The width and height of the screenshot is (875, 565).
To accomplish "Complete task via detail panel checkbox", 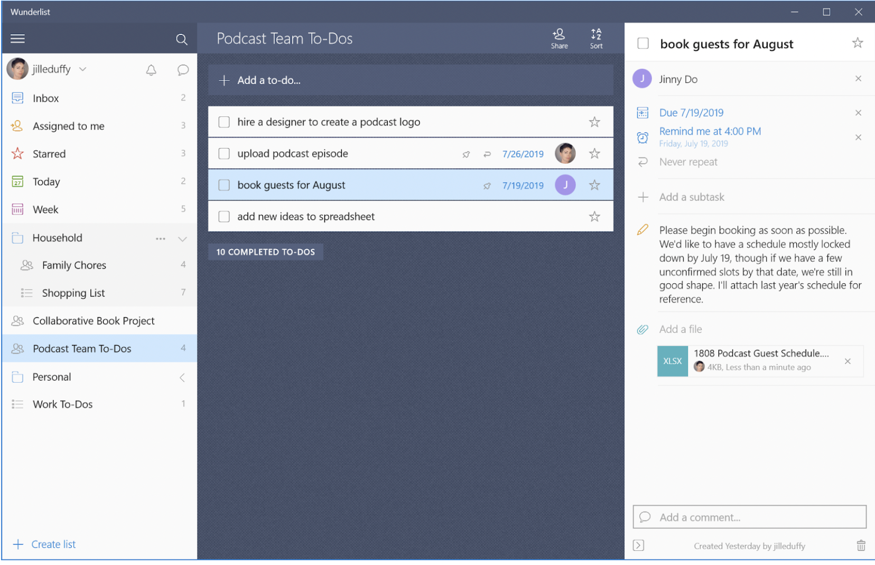I will pos(643,43).
